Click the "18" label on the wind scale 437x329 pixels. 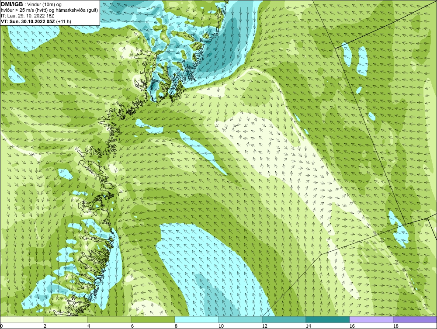pos(396,326)
